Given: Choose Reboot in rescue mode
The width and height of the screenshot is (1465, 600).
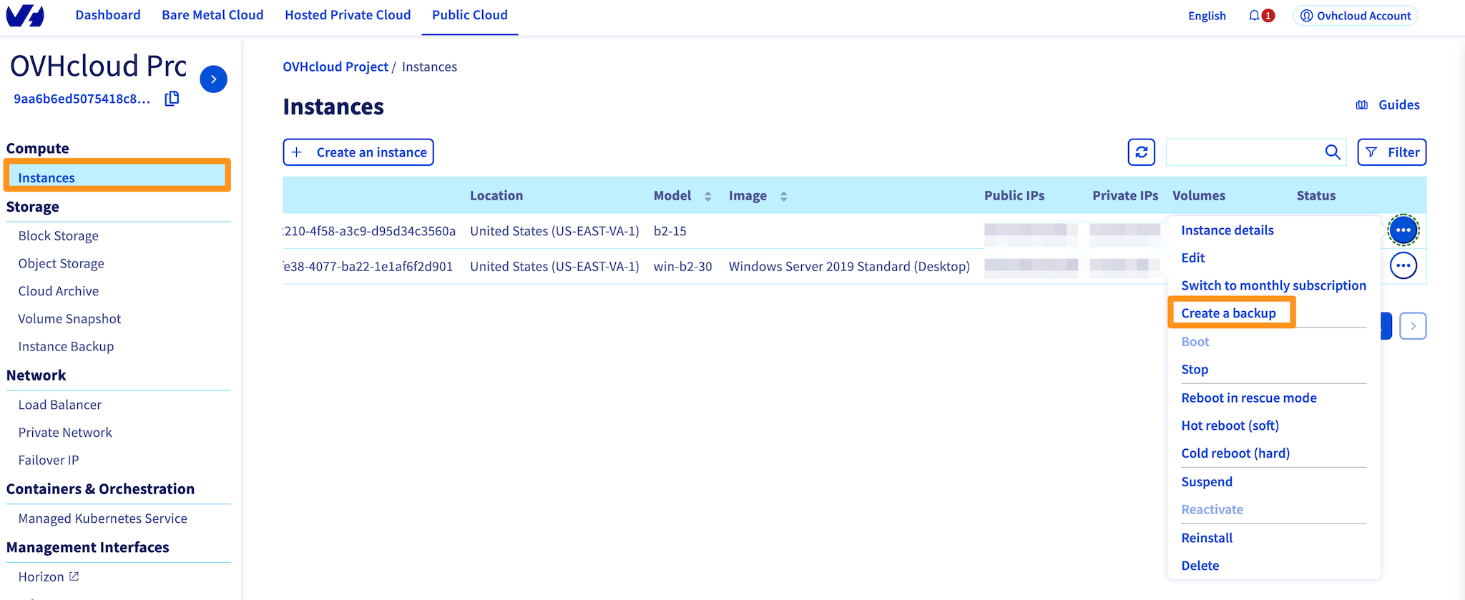Looking at the screenshot, I should click(x=1249, y=398).
